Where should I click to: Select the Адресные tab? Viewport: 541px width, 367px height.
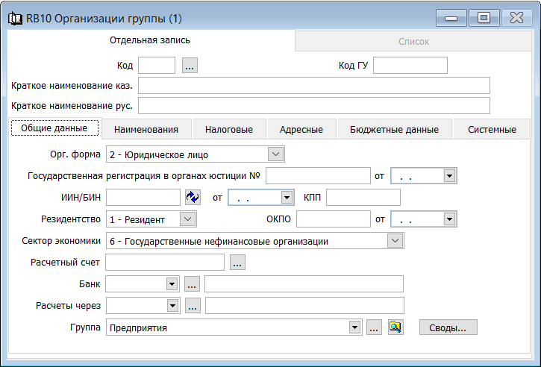tap(301, 129)
